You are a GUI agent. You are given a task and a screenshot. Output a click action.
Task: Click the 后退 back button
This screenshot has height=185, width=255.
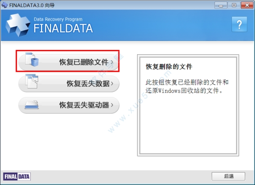229,176
